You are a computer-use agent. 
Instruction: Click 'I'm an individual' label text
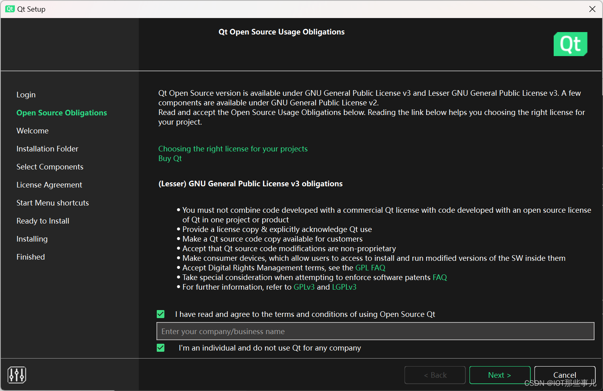[270, 348]
